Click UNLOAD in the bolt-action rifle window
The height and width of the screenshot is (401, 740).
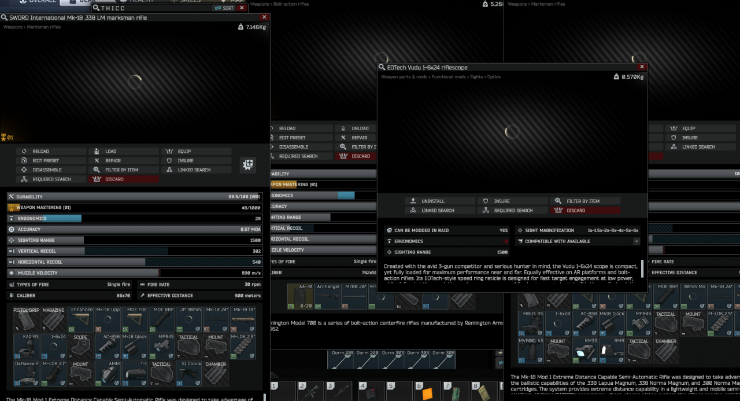[x=356, y=128]
